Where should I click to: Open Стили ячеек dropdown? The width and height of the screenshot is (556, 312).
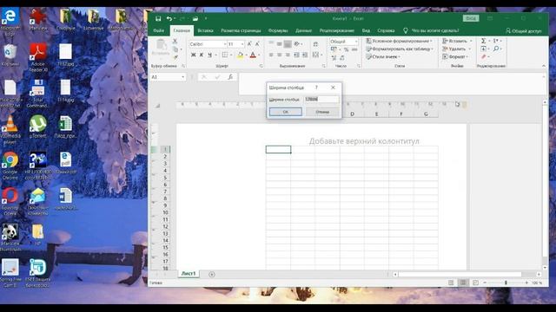(383, 56)
